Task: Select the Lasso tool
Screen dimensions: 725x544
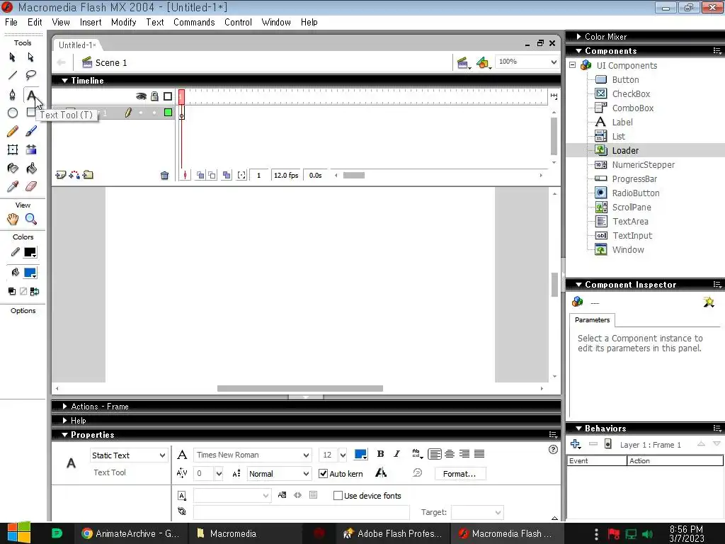Action: coord(31,75)
